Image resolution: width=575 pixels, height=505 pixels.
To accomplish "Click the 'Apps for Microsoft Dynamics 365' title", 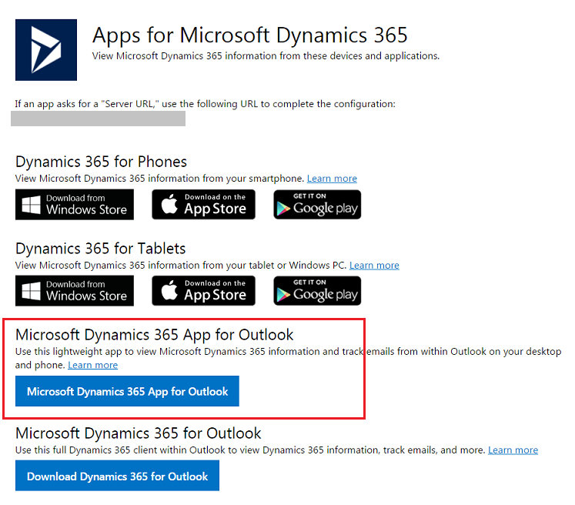I will 249,35.
